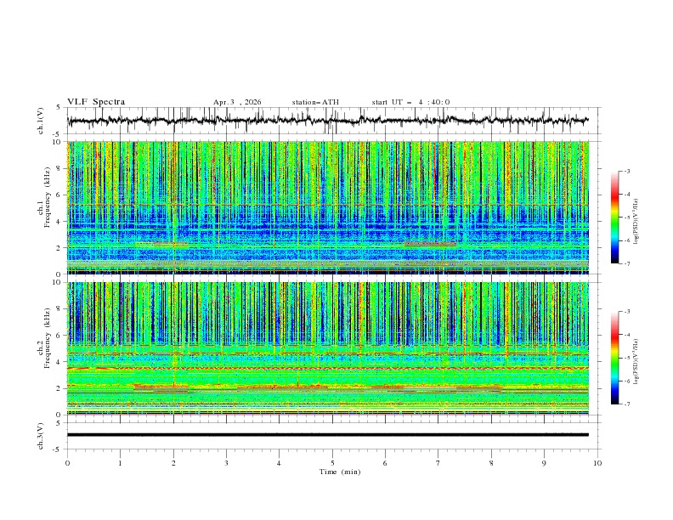The width and height of the screenshot is (673, 520).
Task: Click the ch.2 spectrogram color bar
Action: (x=614, y=358)
